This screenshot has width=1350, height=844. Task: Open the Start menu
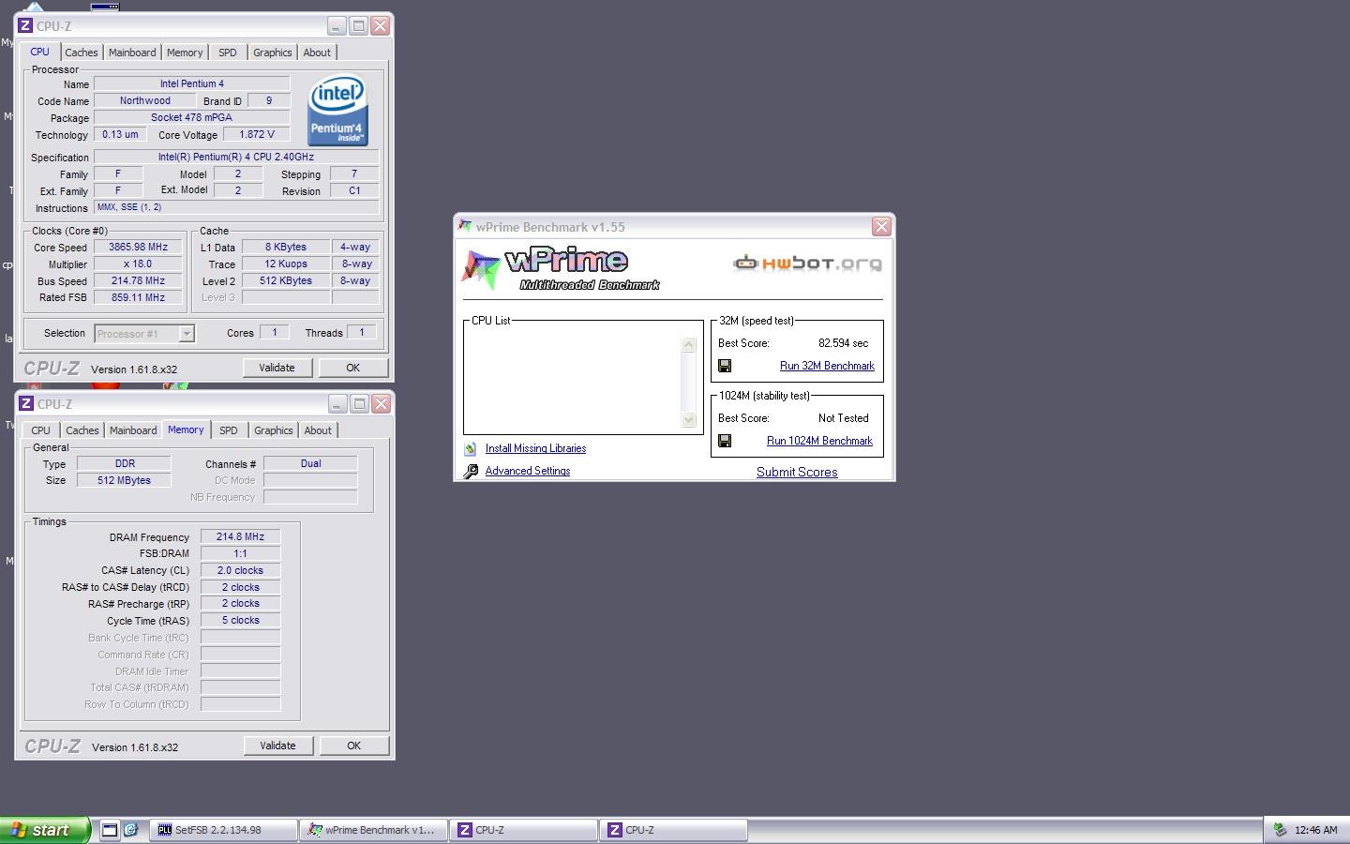point(45,830)
